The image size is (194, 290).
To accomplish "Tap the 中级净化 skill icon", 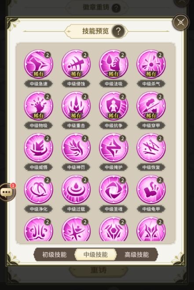I will [38, 190].
